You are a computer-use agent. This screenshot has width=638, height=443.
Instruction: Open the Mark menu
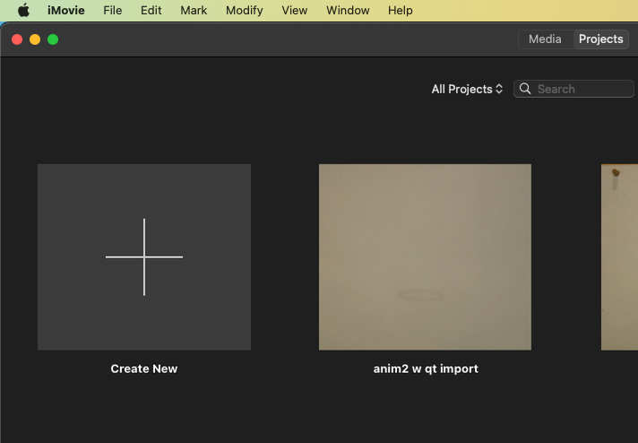(194, 10)
